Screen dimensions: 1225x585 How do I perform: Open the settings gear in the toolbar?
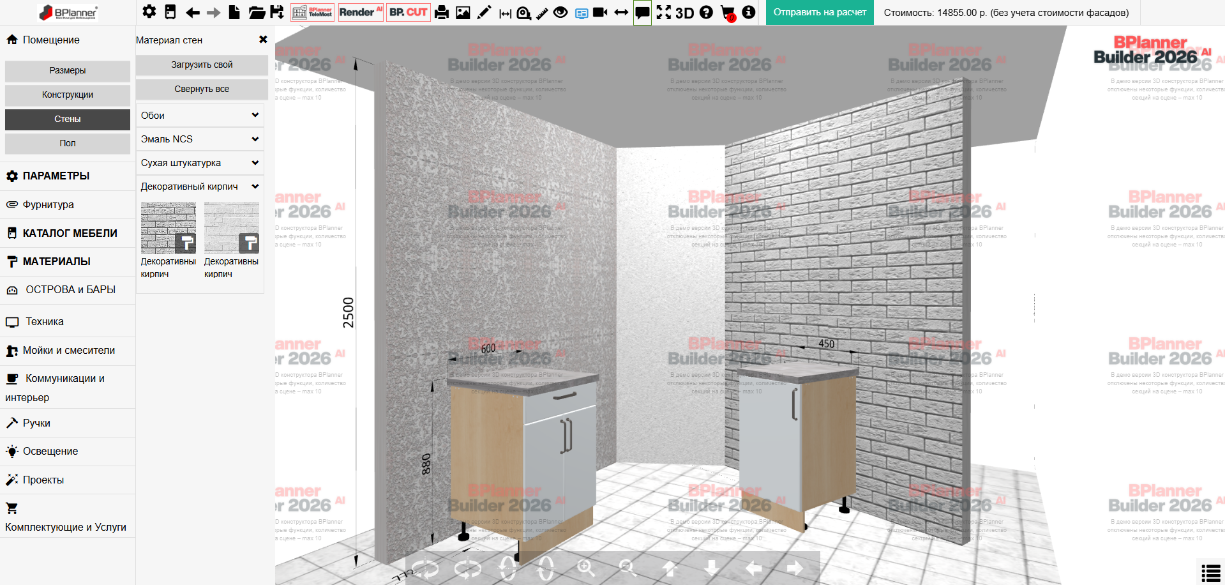pos(149,11)
